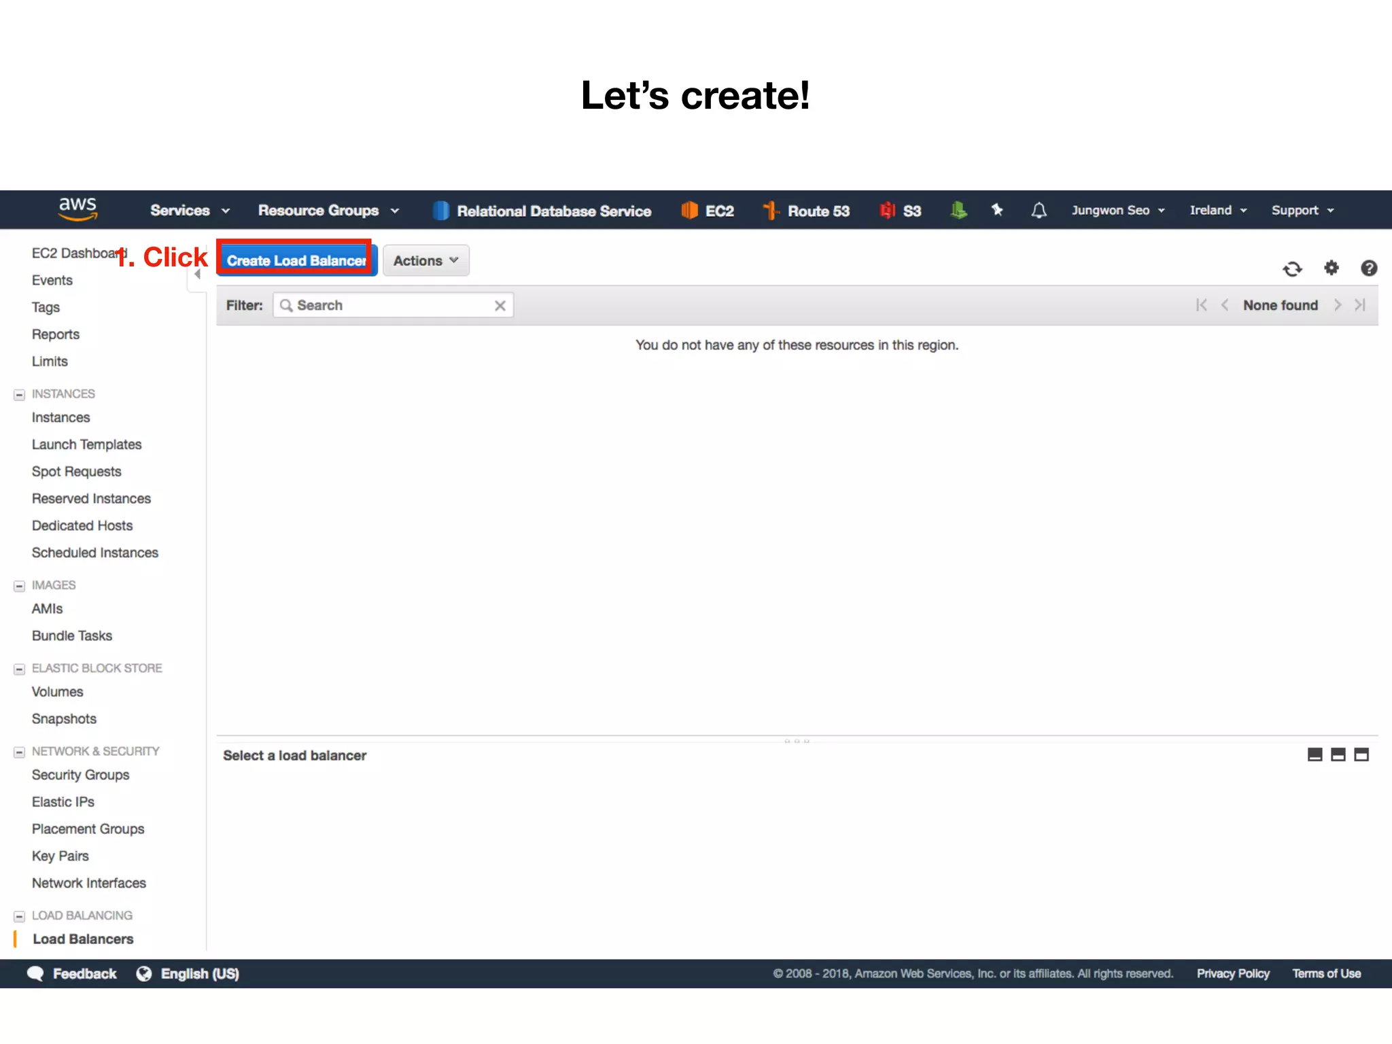Screen dimensions: 1392x1044
Task: Open Dedicated Hosts page
Action: 82,526
